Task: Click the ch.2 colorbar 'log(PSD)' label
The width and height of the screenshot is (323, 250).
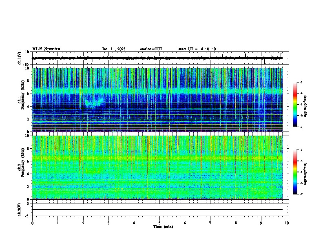Action: [305, 174]
